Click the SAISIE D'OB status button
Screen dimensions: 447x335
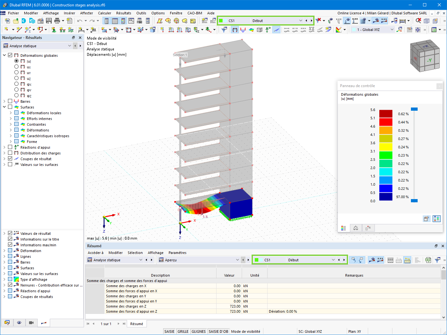[x=218, y=331]
